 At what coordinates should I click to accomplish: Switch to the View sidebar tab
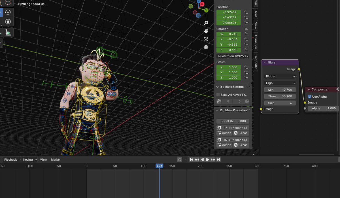pyautogui.click(x=256, y=25)
